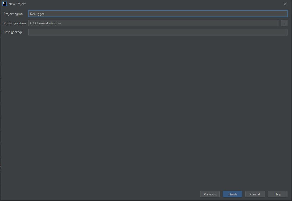The height and width of the screenshot is (201, 292).
Task: Open the project location browse button
Action: pyautogui.click(x=284, y=23)
